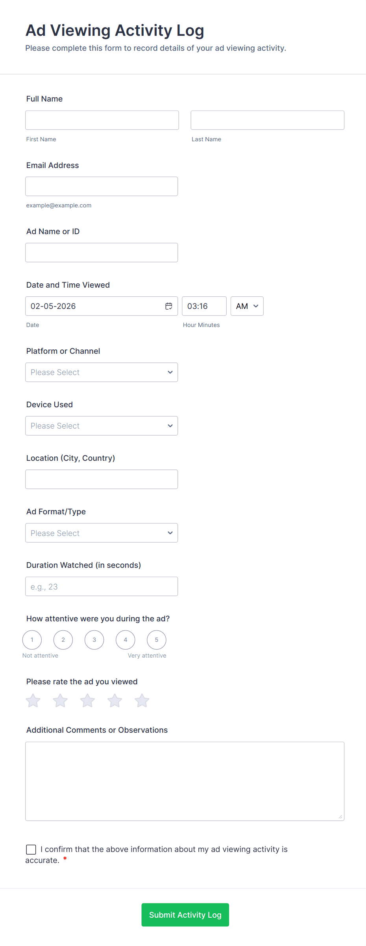Select attentiveness level 3

click(94, 640)
